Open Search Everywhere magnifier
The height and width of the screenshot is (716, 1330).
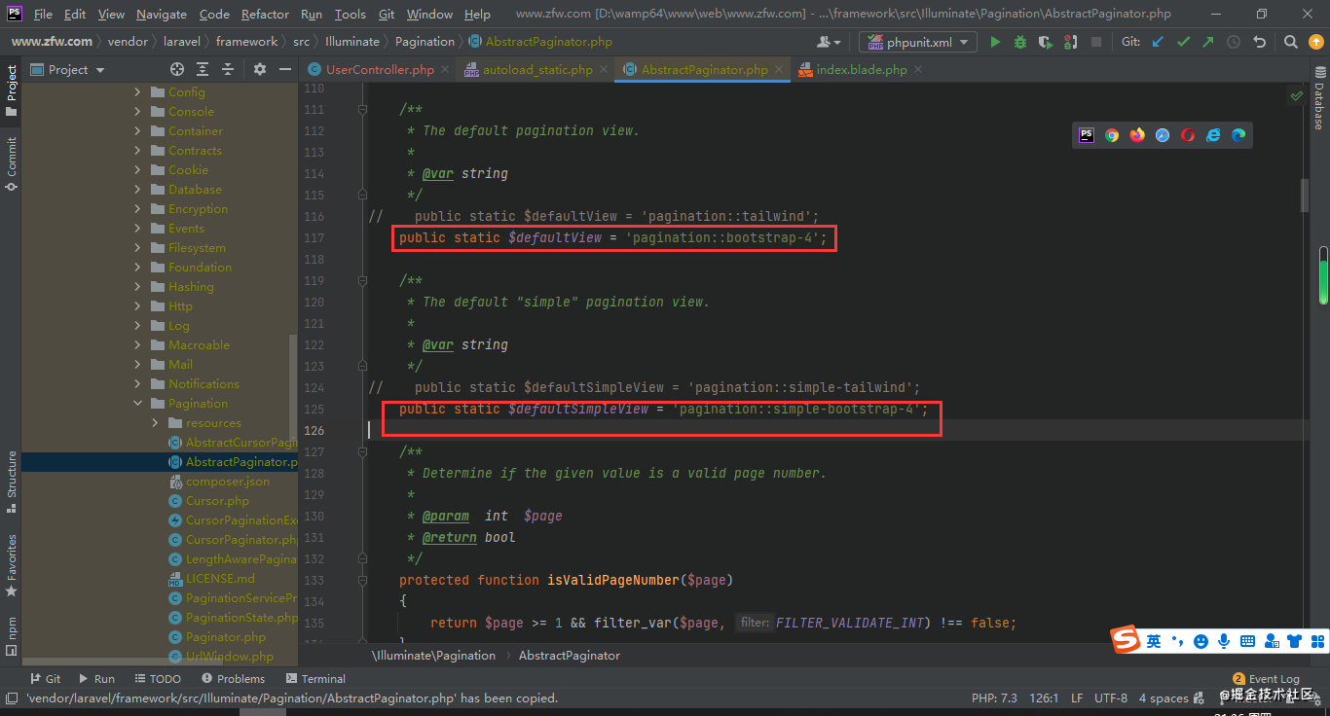point(1290,42)
